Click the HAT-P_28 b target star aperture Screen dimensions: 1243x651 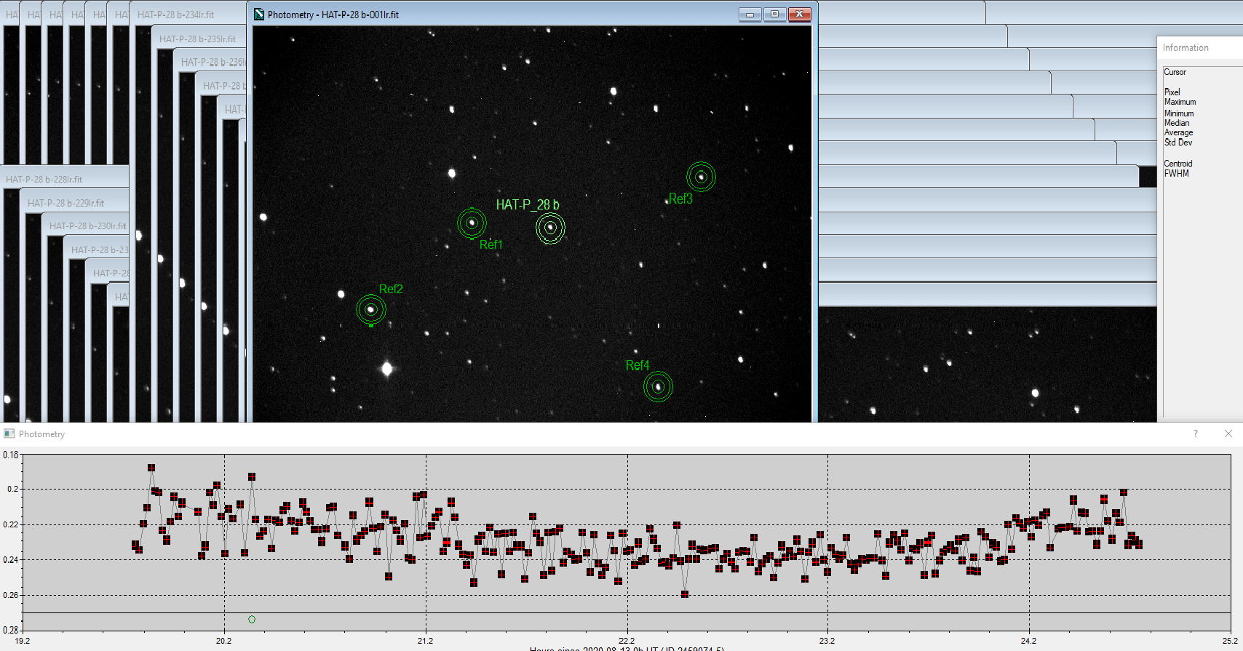click(550, 228)
